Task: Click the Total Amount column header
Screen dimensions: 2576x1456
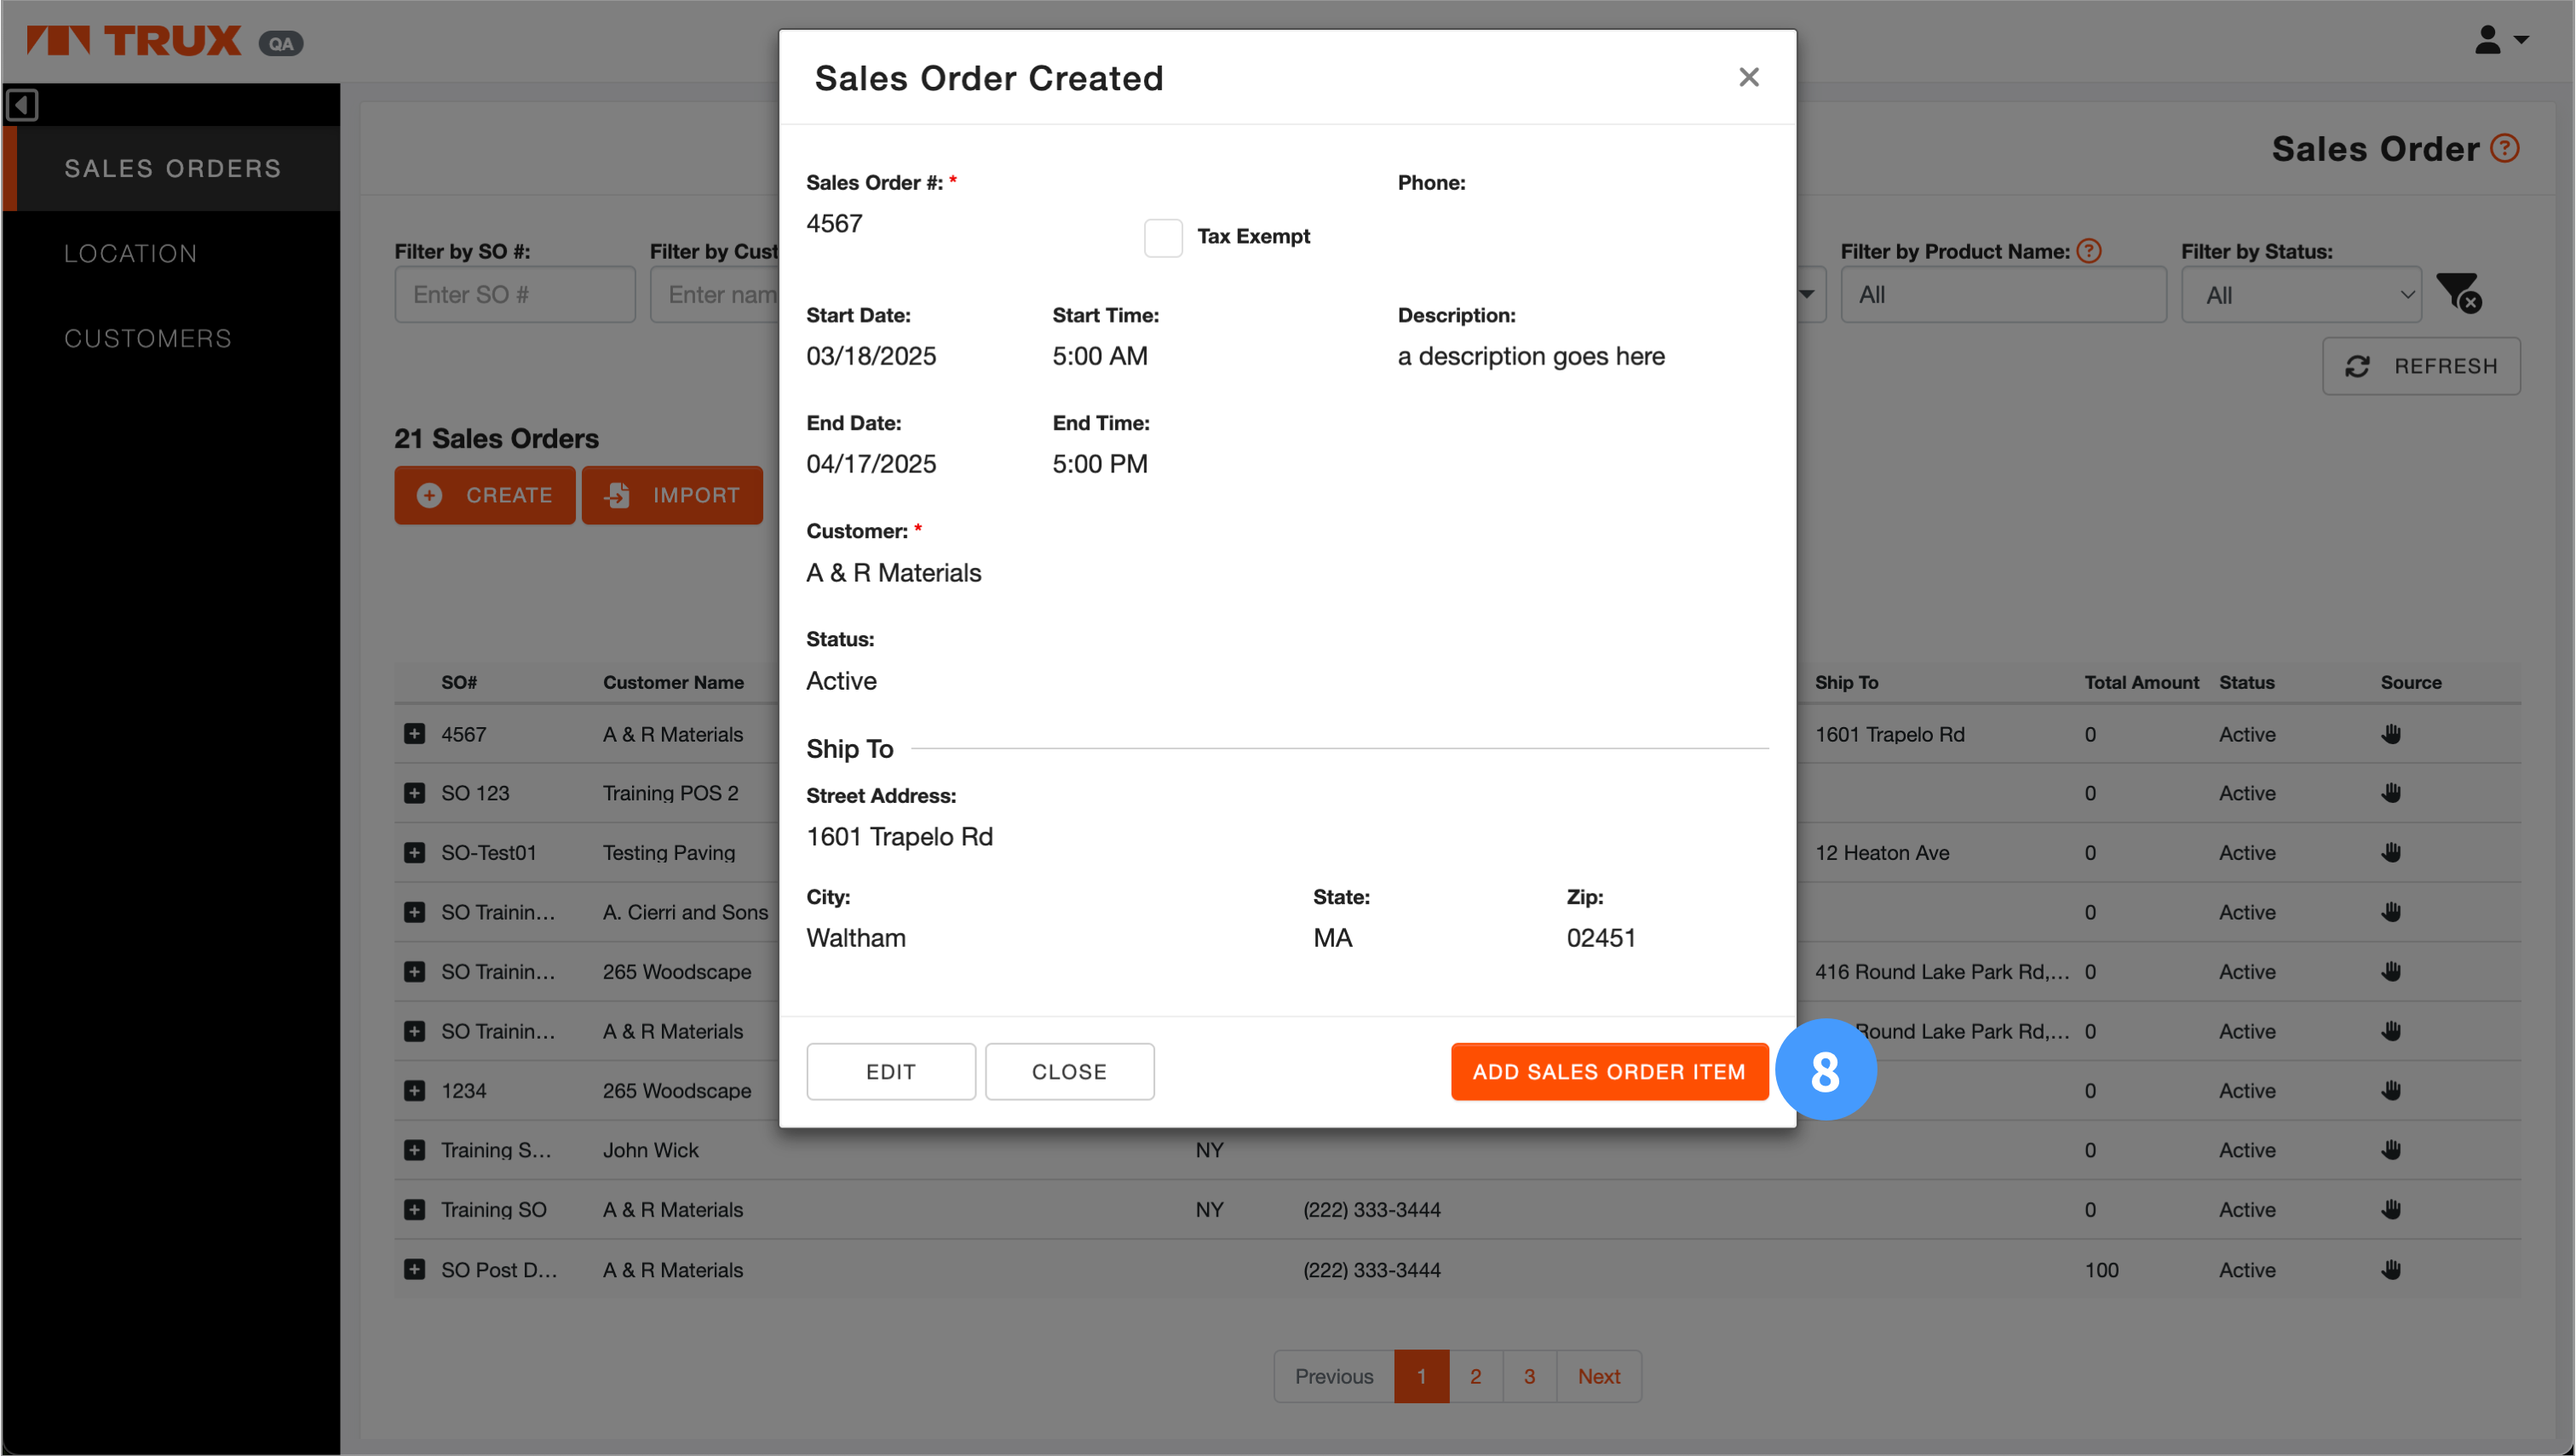Action: [2141, 682]
